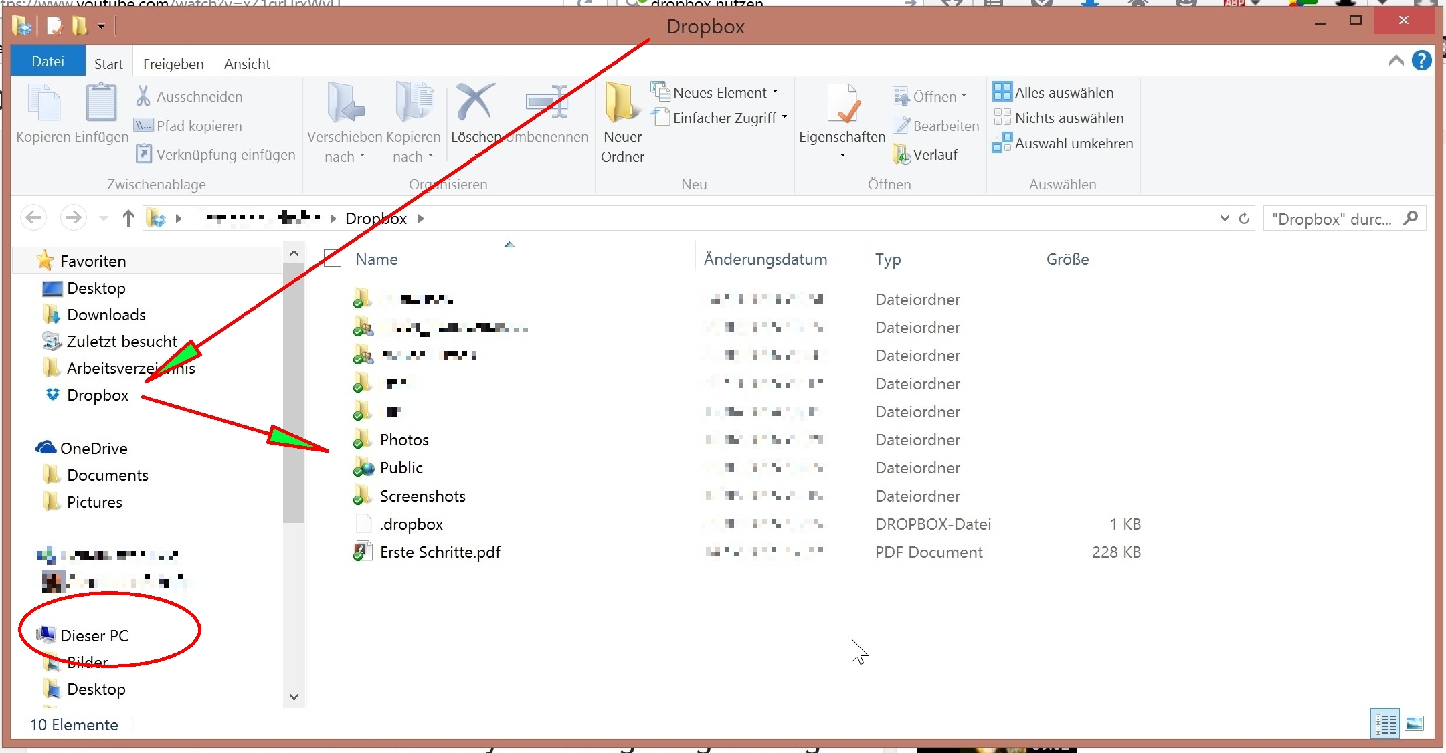The image size is (1446, 753).
Task: Select Dropbox in Favoriten sidebar
Action: pos(97,395)
